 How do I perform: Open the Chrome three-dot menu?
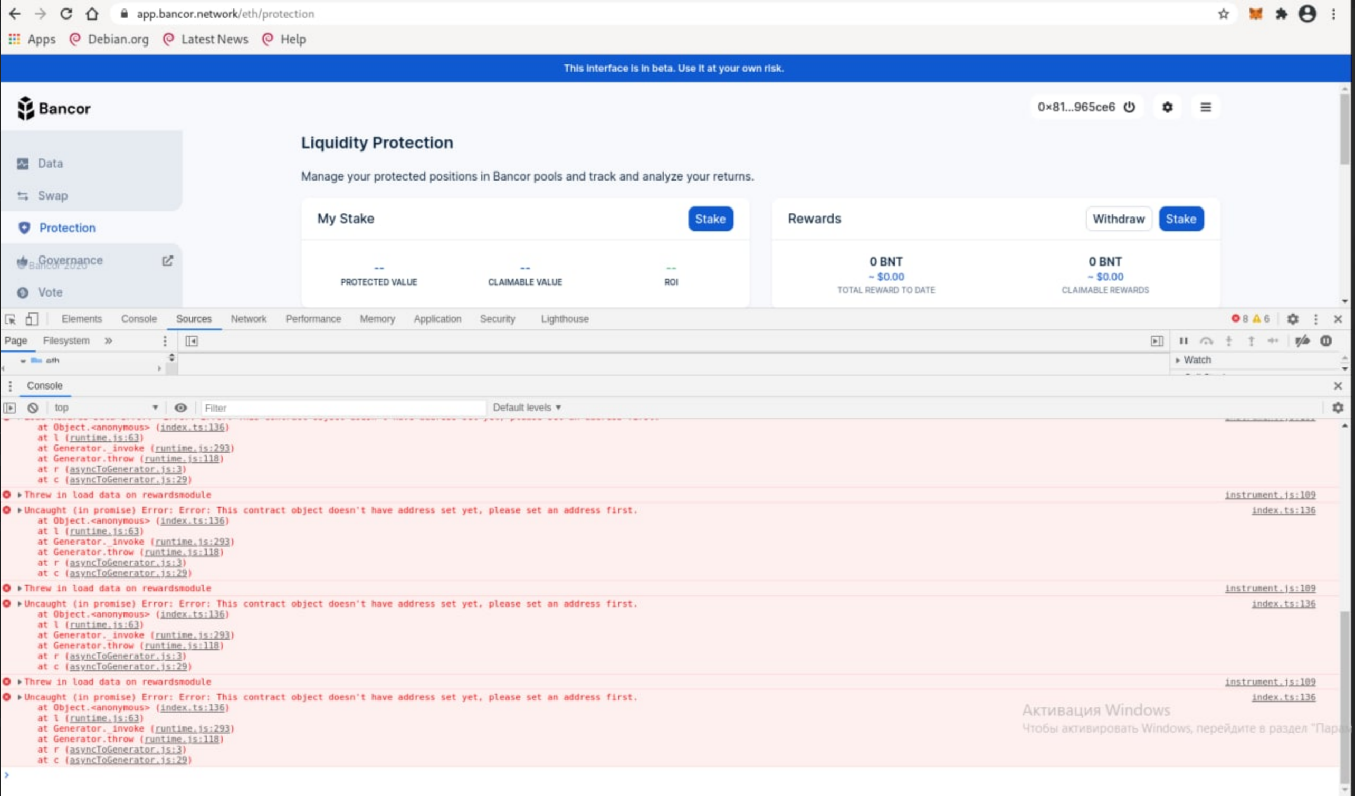coord(1333,14)
